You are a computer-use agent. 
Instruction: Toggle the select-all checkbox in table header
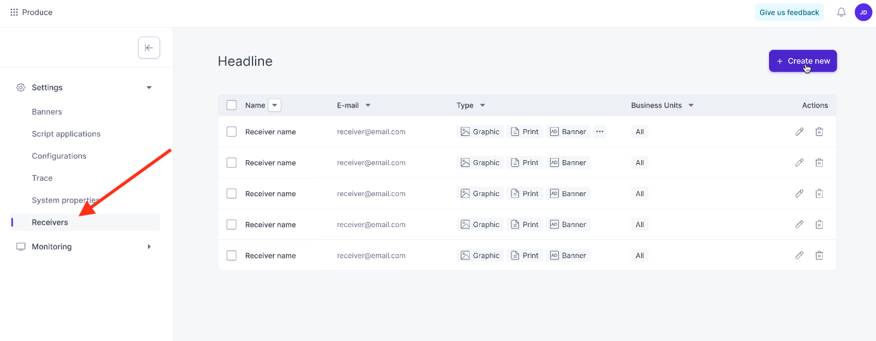[232, 105]
